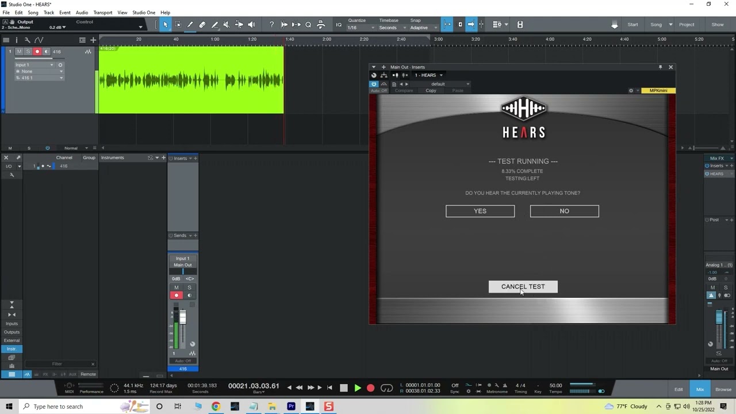Viewport: 736px width, 414px height.
Task: Select the Eraser tool
Action: [x=202, y=25]
